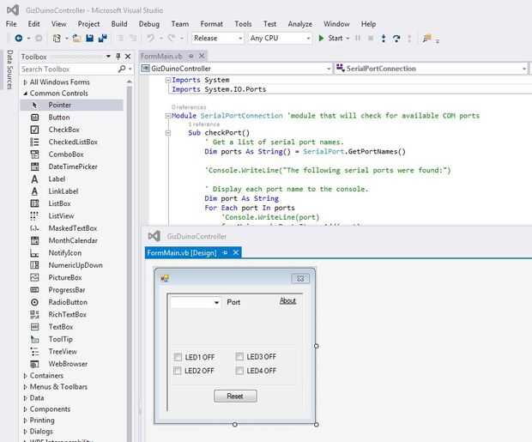This screenshot has height=442, width=532.
Task: Click the Save All toolbar icon
Action: 103,39
